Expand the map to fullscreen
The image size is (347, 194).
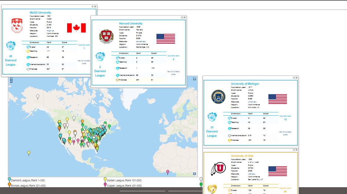(194, 79)
